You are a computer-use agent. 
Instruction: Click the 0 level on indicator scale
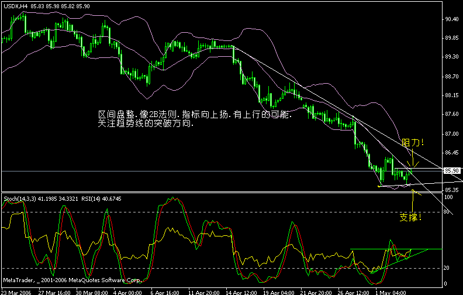pyautogui.click(x=445, y=284)
